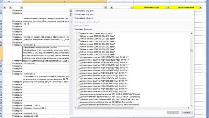Click list item Декоративная решётка РКДМ-1090х1090-Р(Вр)

click(x=104, y=60)
